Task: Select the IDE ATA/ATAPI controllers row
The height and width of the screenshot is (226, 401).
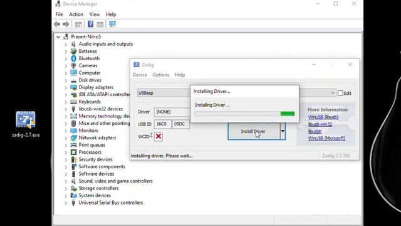Action: (104, 95)
